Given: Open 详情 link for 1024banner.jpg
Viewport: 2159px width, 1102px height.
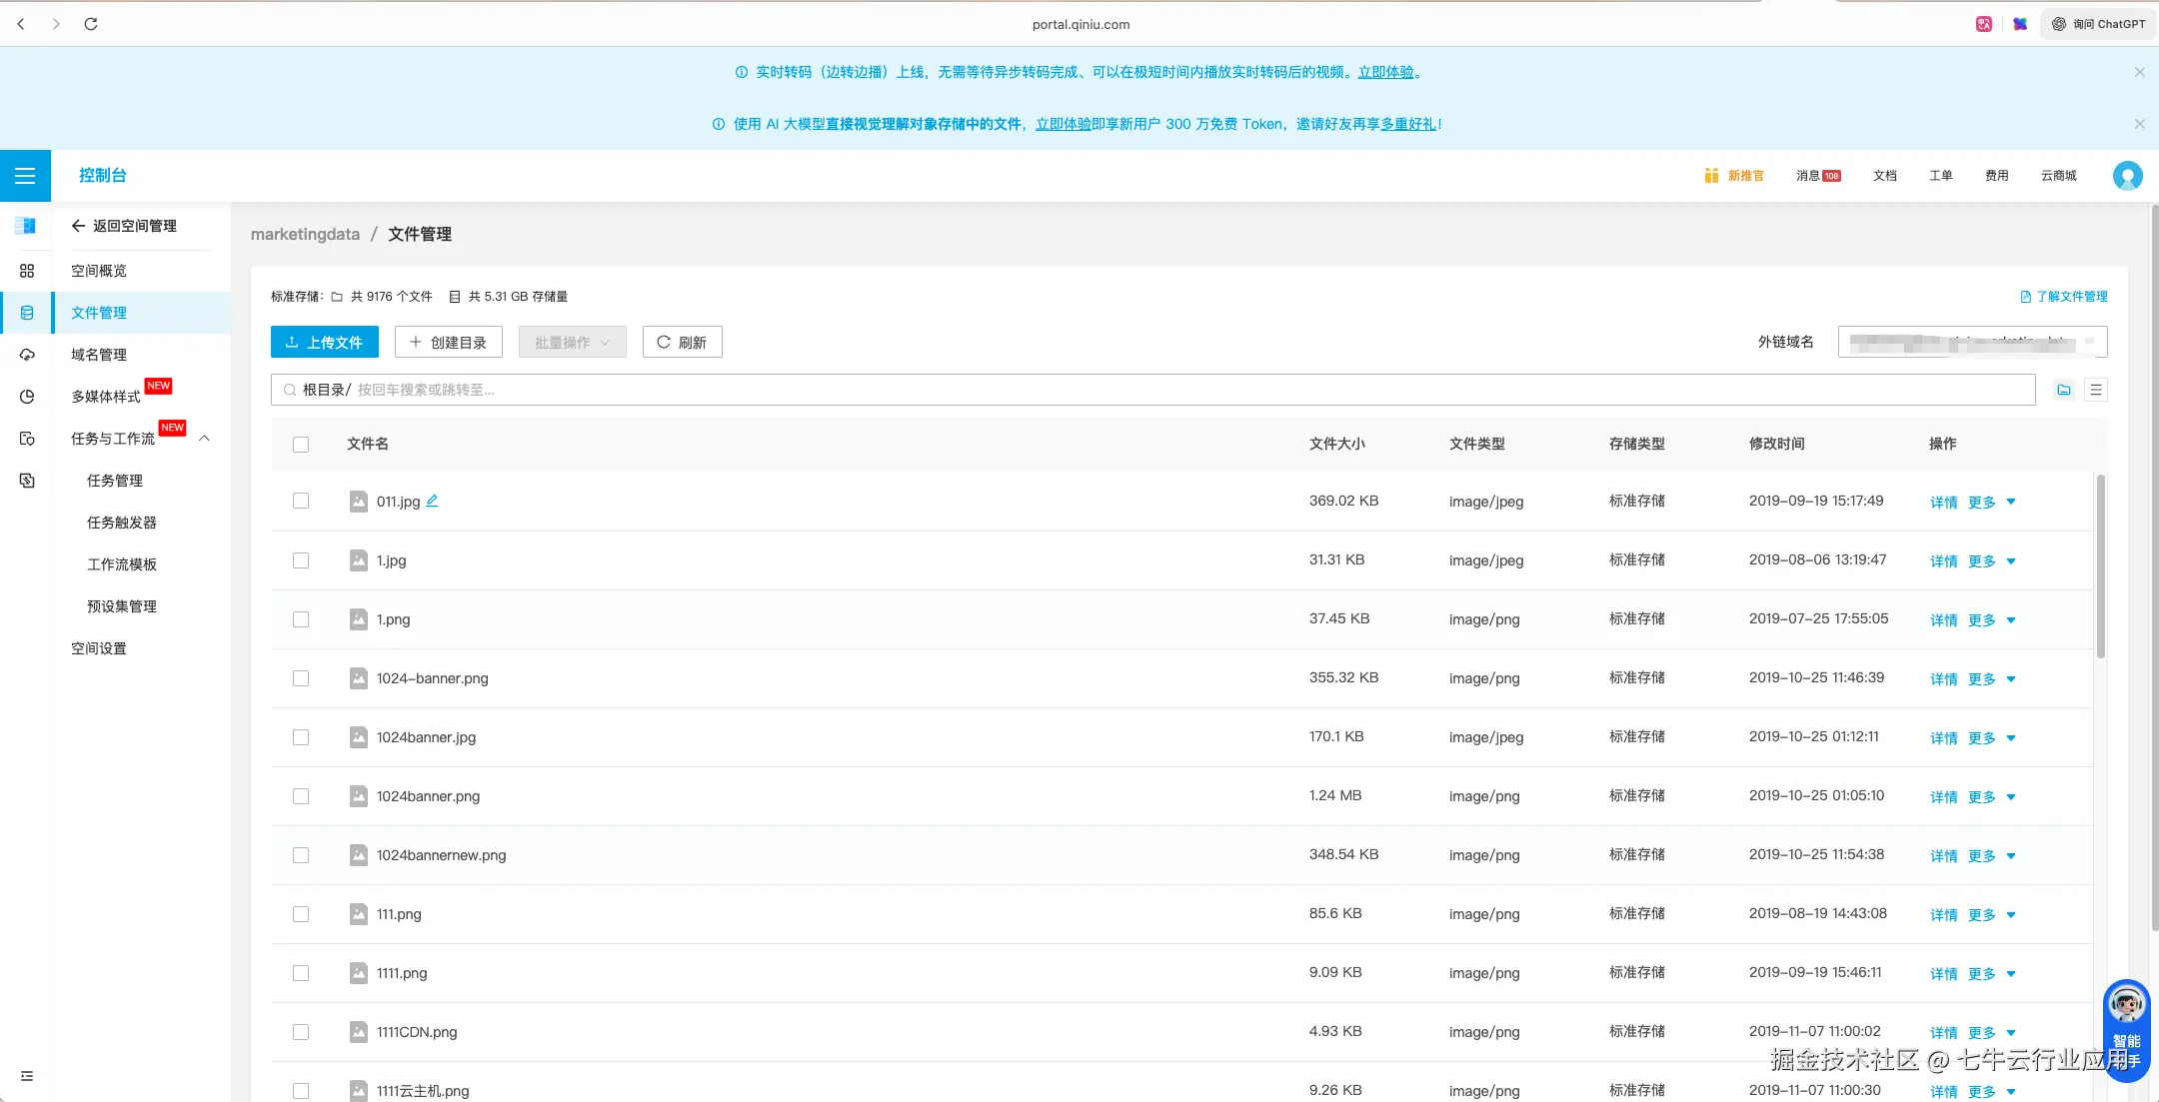Looking at the screenshot, I should click(1943, 738).
